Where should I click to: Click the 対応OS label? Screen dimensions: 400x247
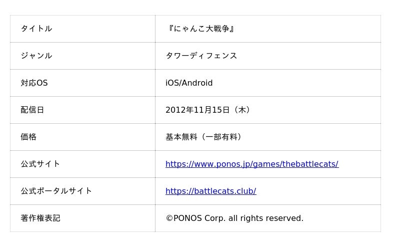pos(34,83)
